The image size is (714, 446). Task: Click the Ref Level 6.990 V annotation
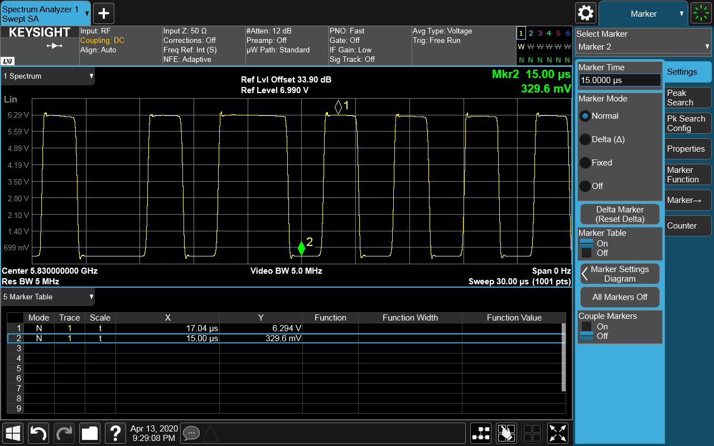point(274,90)
